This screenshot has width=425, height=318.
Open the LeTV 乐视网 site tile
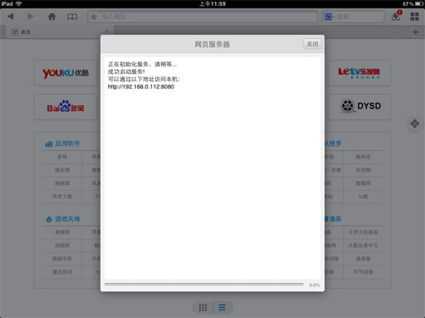[x=359, y=73]
